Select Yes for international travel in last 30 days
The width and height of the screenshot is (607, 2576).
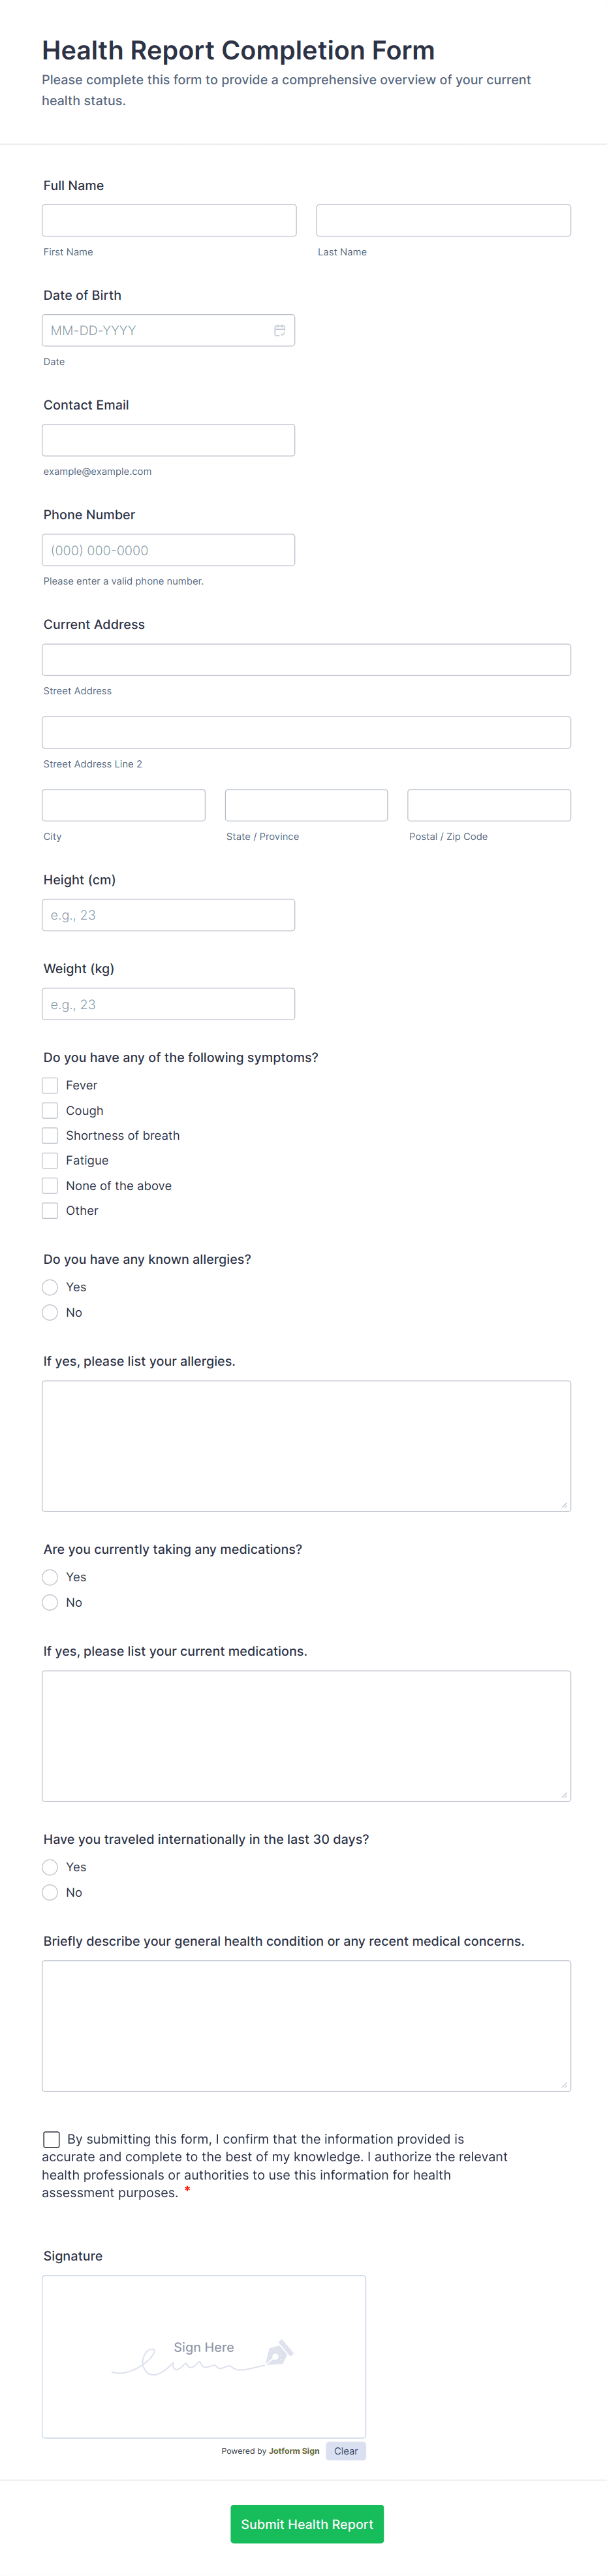tap(50, 1867)
